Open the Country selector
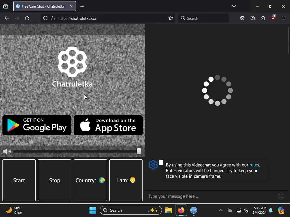 (x=90, y=180)
